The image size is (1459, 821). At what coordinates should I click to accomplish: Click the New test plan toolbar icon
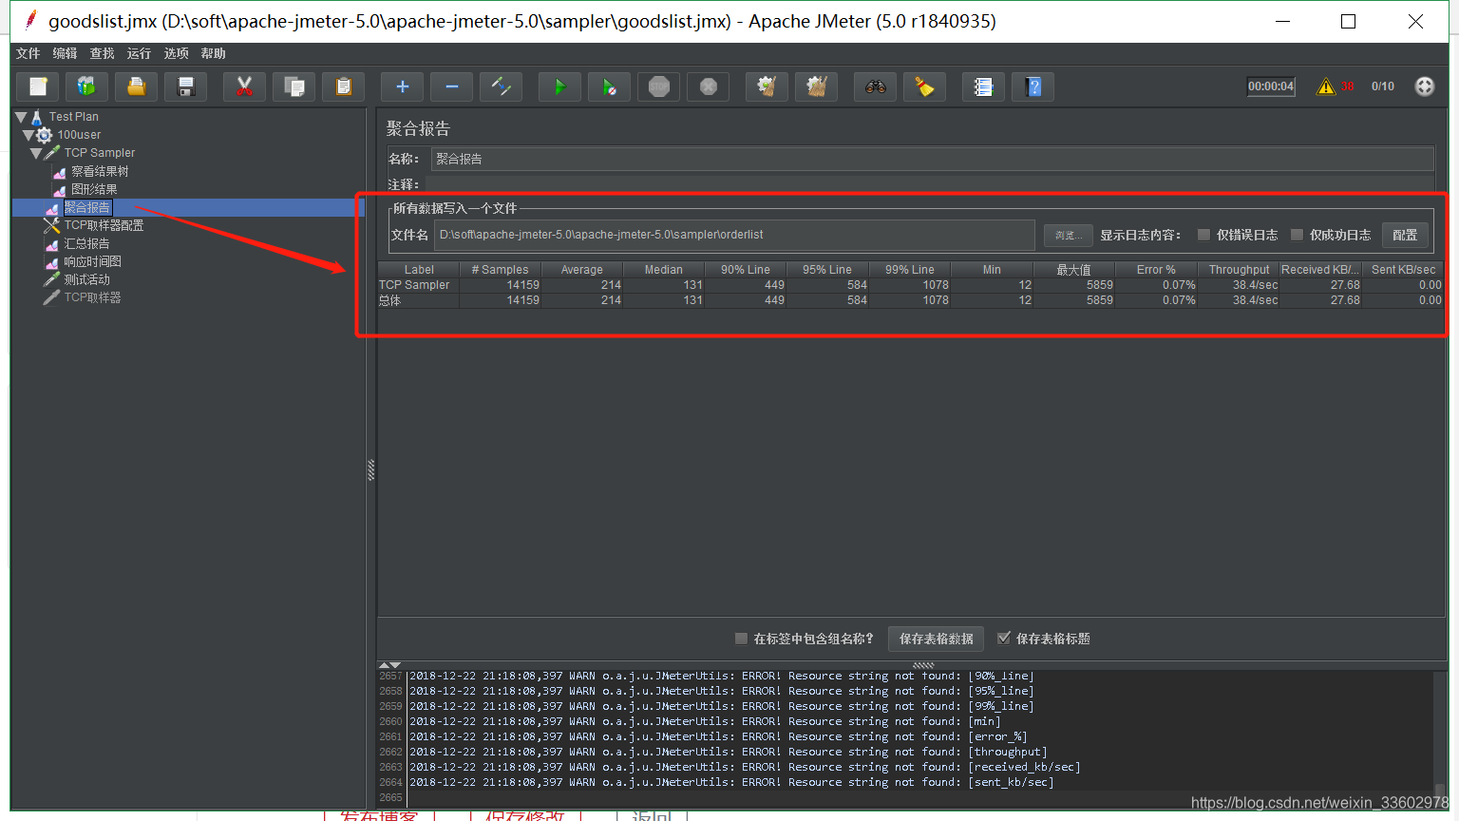(38, 86)
